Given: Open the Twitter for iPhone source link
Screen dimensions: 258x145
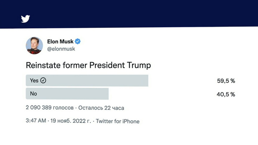Looking at the screenshot, I should click(118, 121).
